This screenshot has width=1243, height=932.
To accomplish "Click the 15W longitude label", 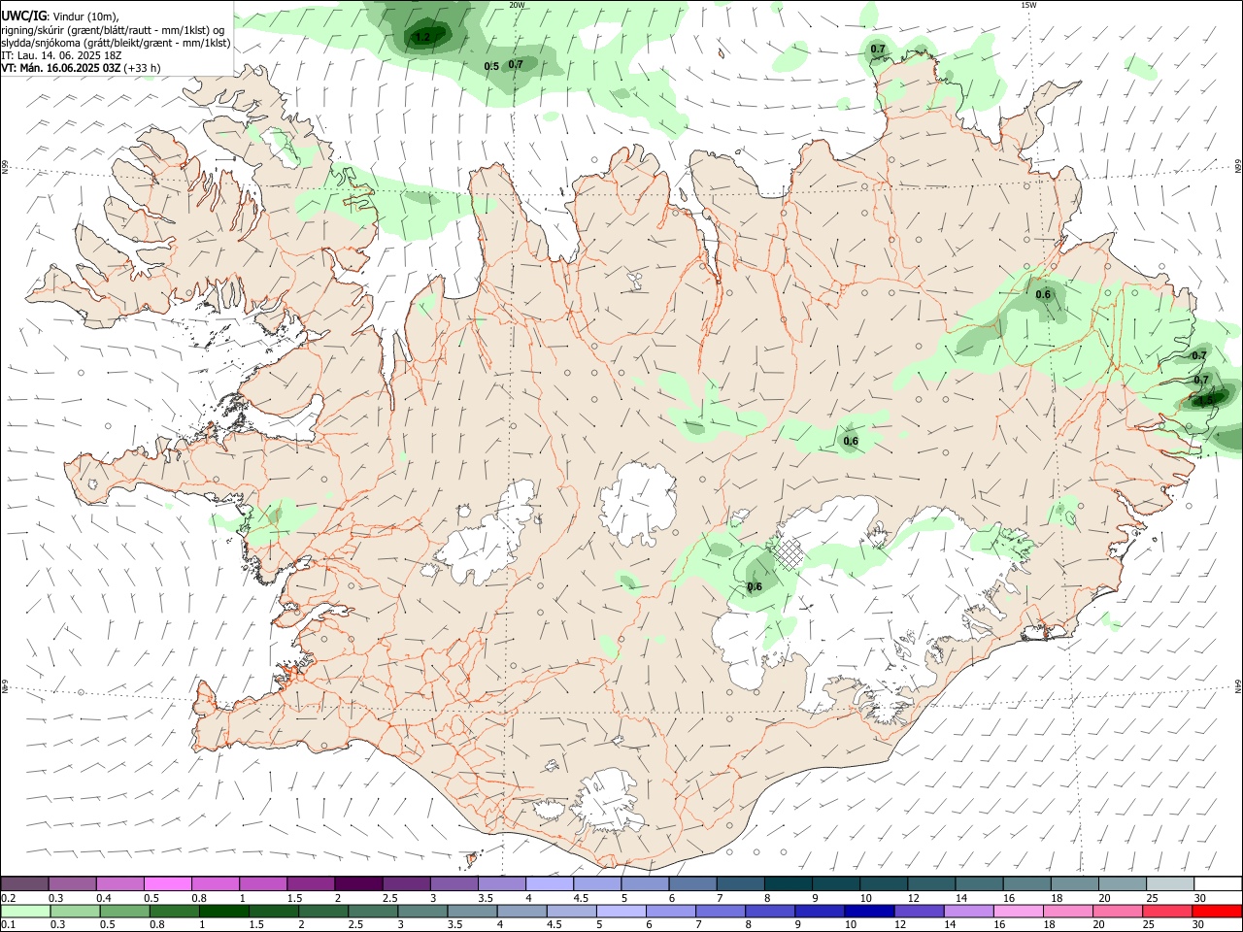I will click(1028, 5).
